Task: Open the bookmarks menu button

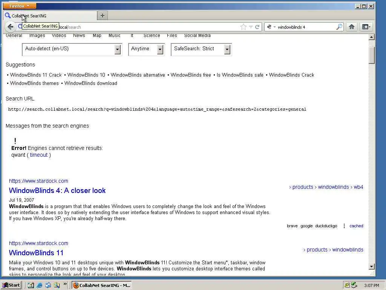Action: click(366, 27)
